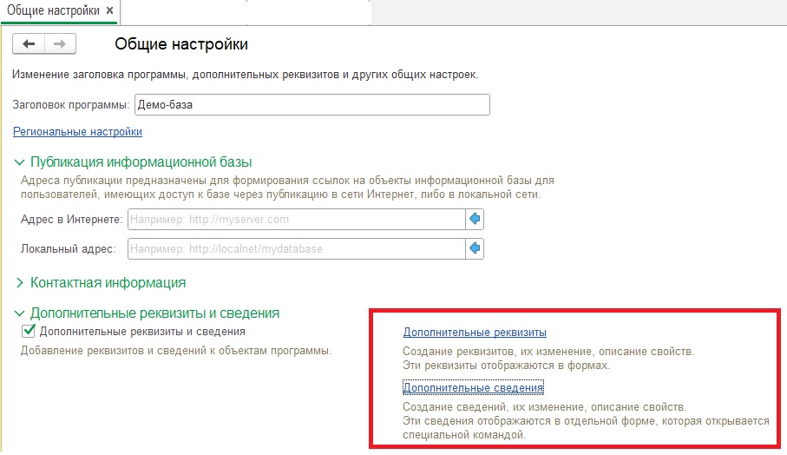Screen dimensions: 787x455
Task: Click the Локальный адрес input field
Action: (x=297, y=248)
